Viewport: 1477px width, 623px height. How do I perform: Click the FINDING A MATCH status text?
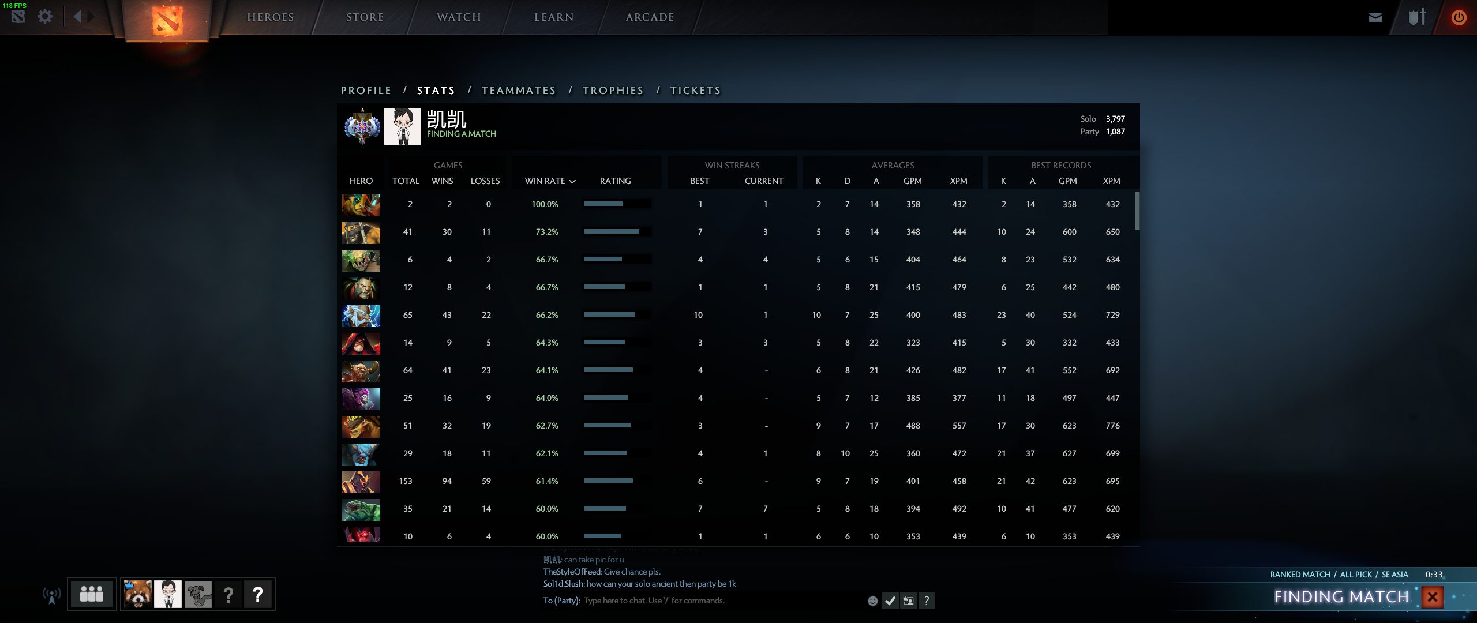(x=462, y=134)
